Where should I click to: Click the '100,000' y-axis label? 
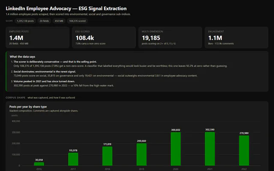[x=16, y=155]
